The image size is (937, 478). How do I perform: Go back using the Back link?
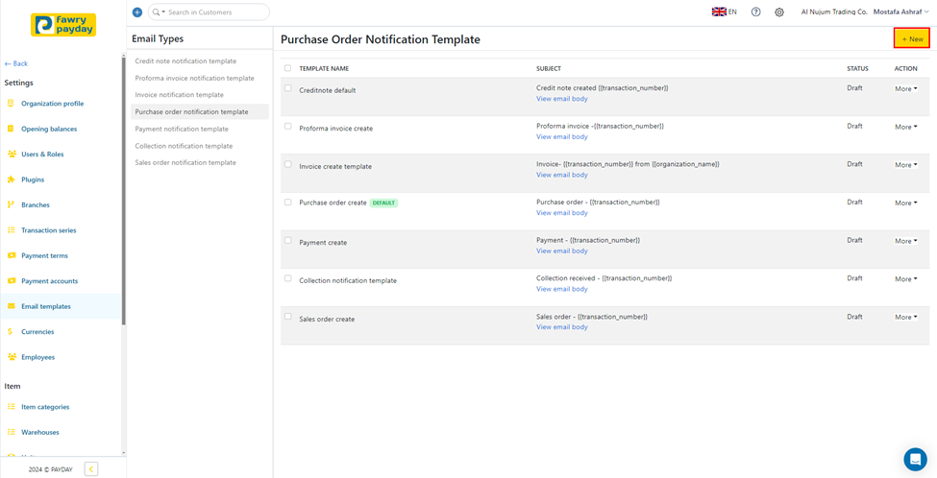tap(16, 63)
